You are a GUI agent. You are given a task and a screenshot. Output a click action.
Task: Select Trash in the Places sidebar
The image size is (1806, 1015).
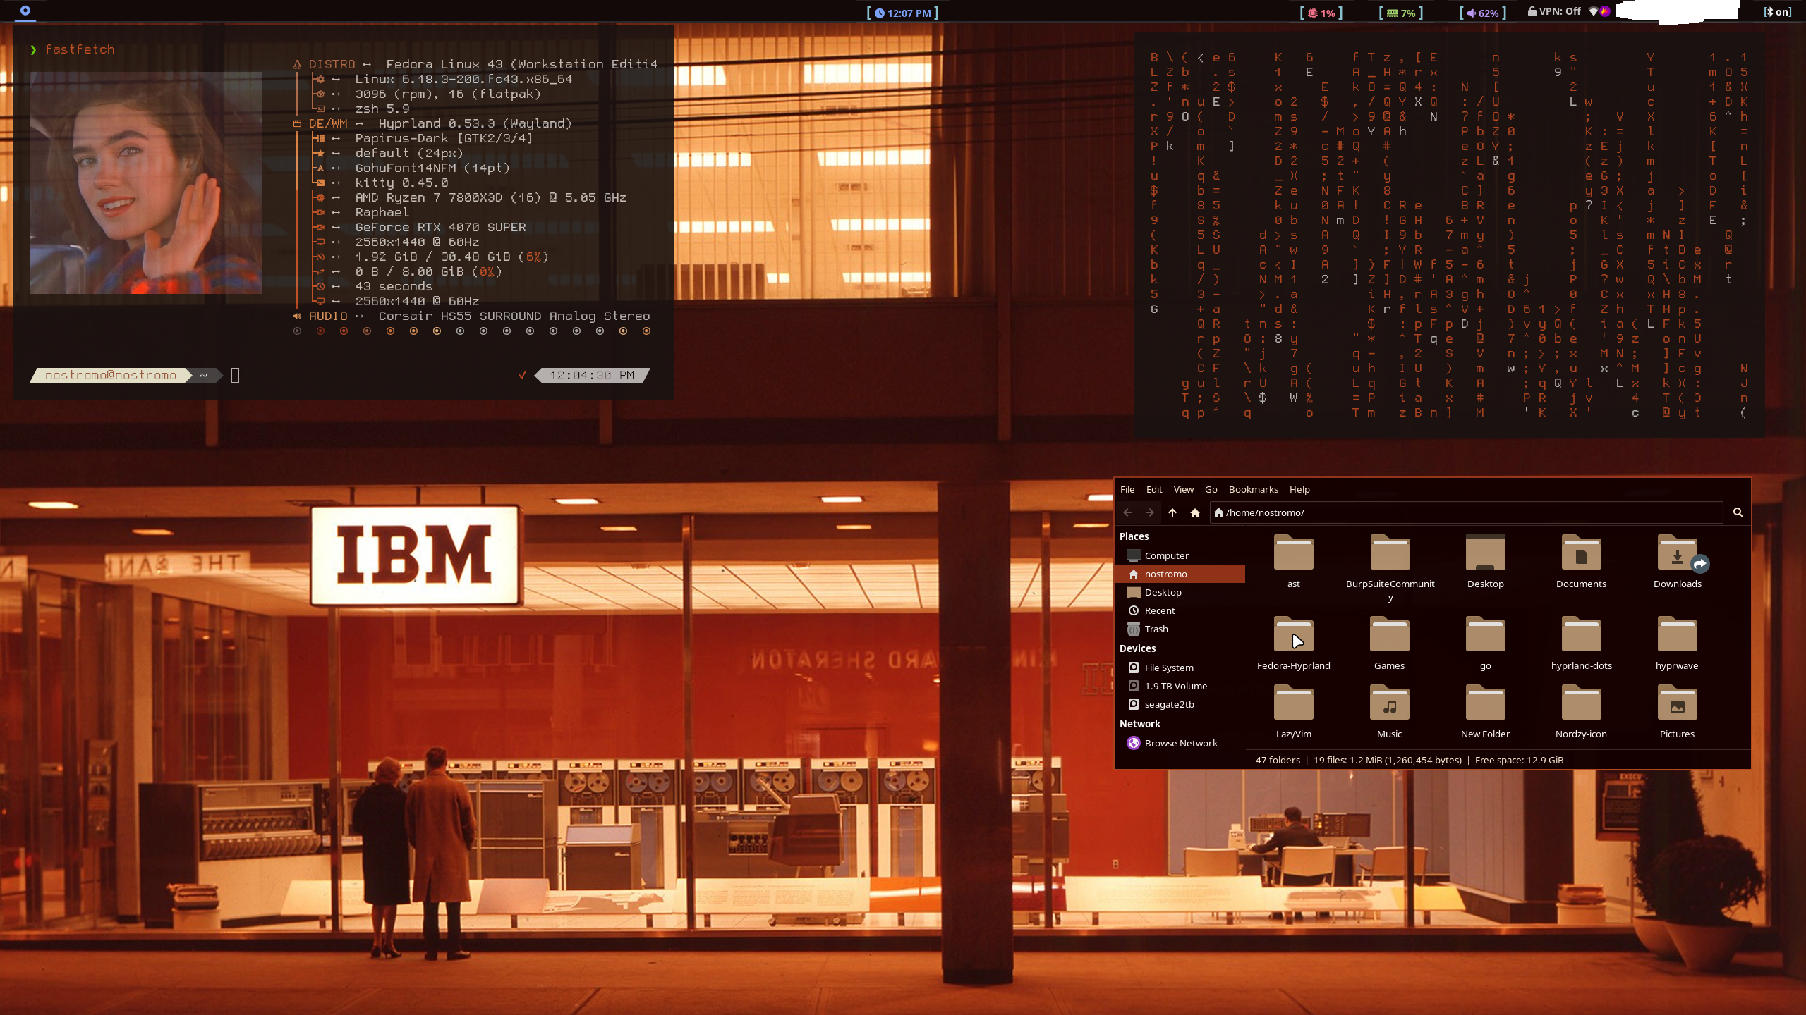tap(1156, 629)
